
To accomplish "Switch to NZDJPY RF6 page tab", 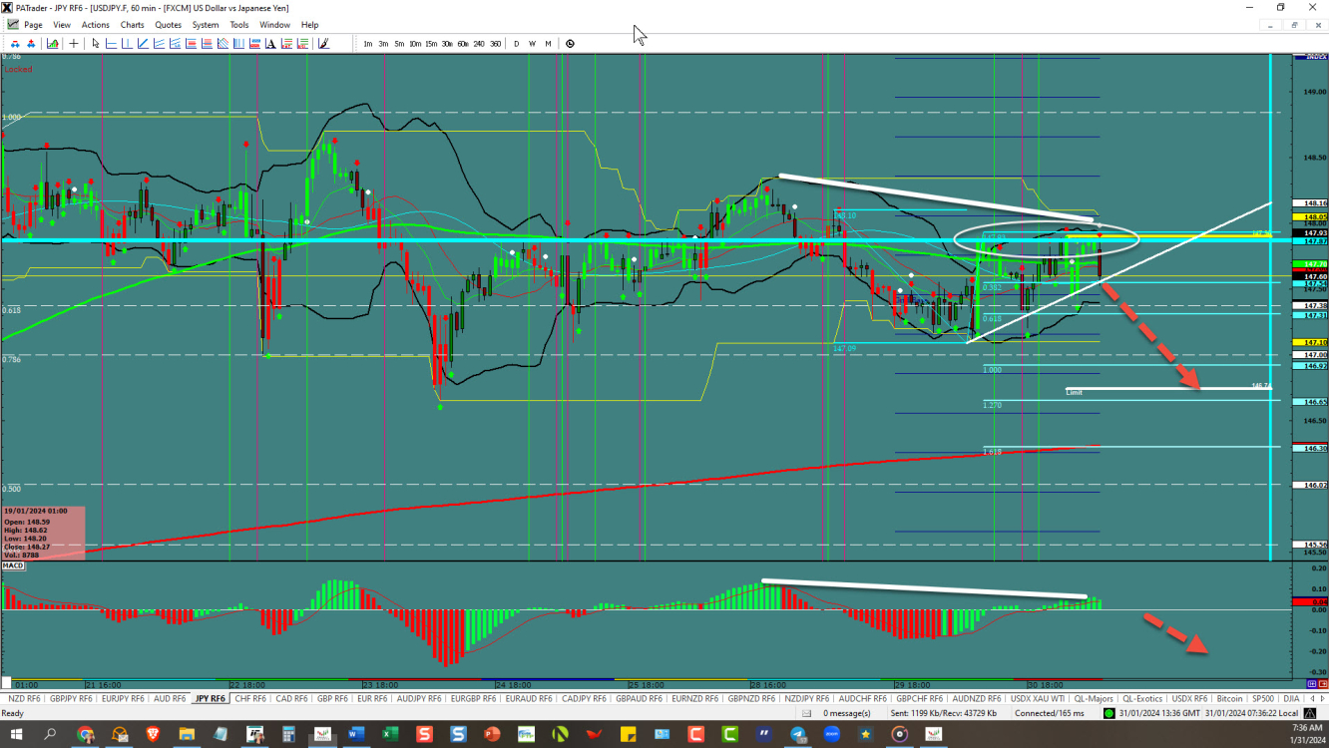I will 806,699.
